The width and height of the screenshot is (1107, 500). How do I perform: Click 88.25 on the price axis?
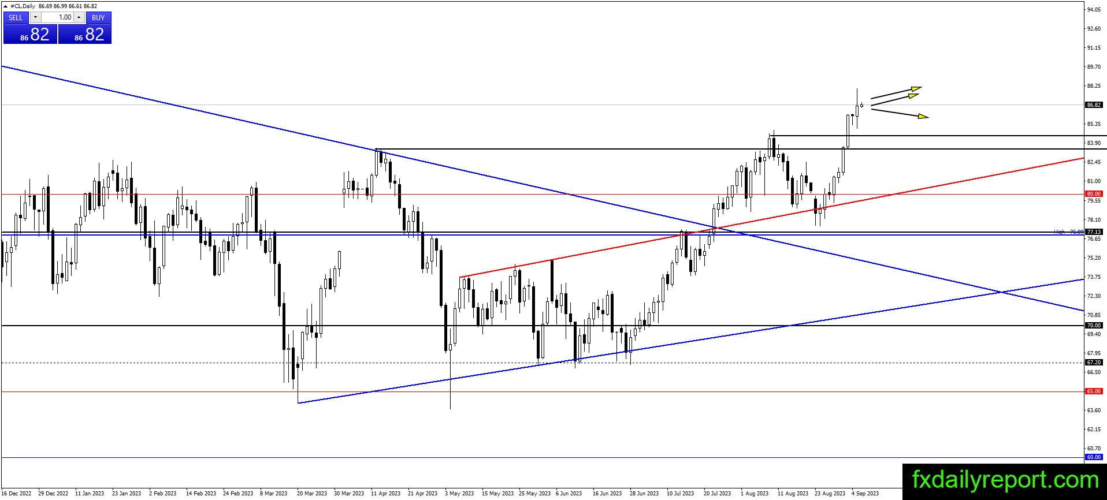[x=1094, y=86]
